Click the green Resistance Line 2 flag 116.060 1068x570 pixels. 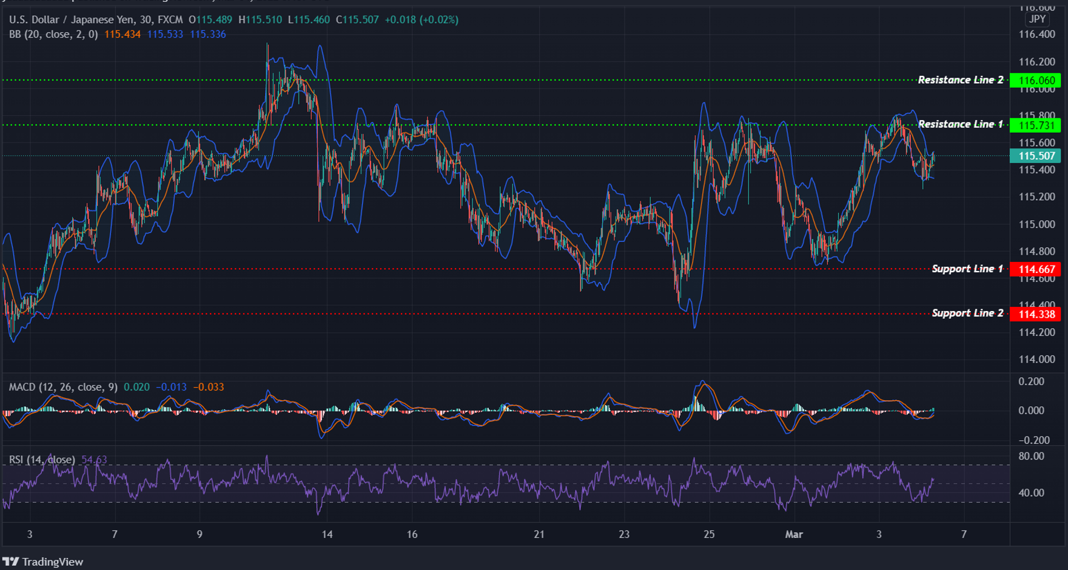tap(1034, 79)
